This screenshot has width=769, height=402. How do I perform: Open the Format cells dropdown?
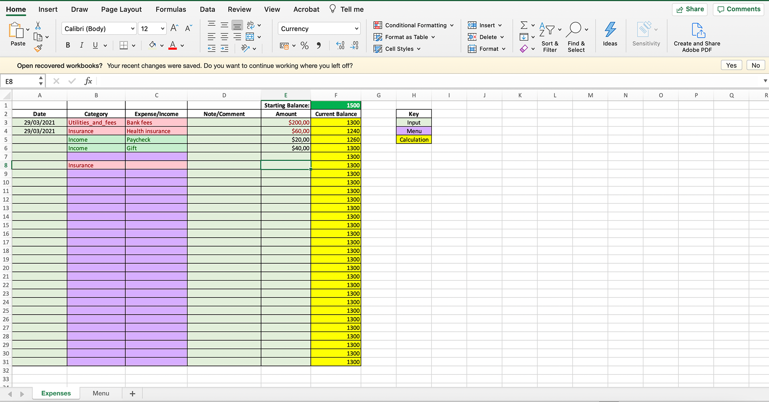(x=503, y=49)
